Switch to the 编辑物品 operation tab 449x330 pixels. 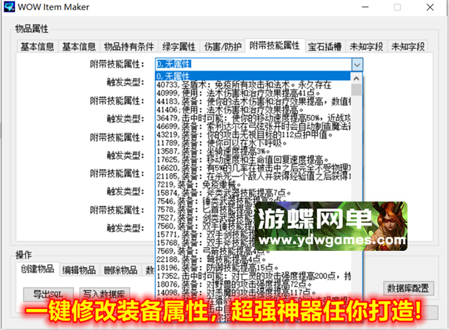point(79,270)
